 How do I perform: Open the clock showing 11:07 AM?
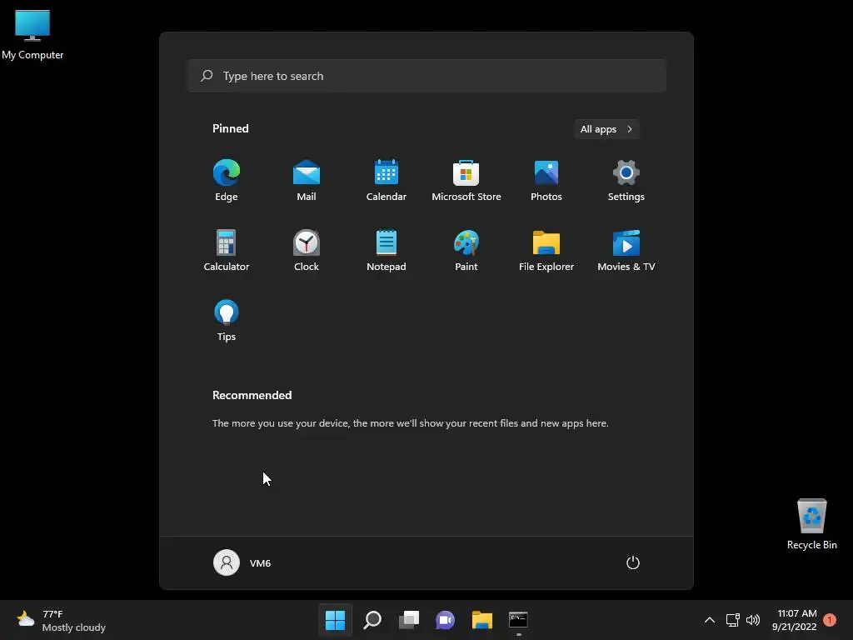(795, 620)
